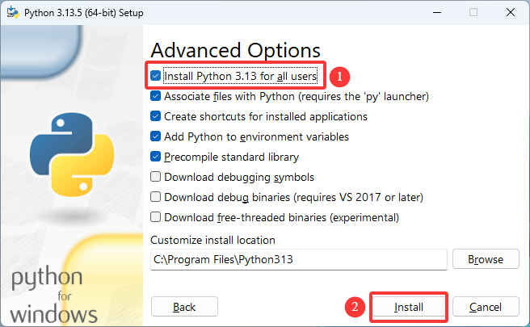
Task: Uncheck Add Python to environment variables
Action: 155,136
